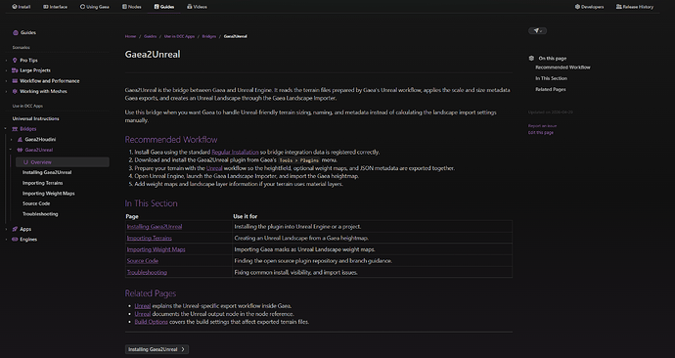Click the Guides icon at the sidebar top
Viewport: 675px width, 358px height.
tap(16, 32)
